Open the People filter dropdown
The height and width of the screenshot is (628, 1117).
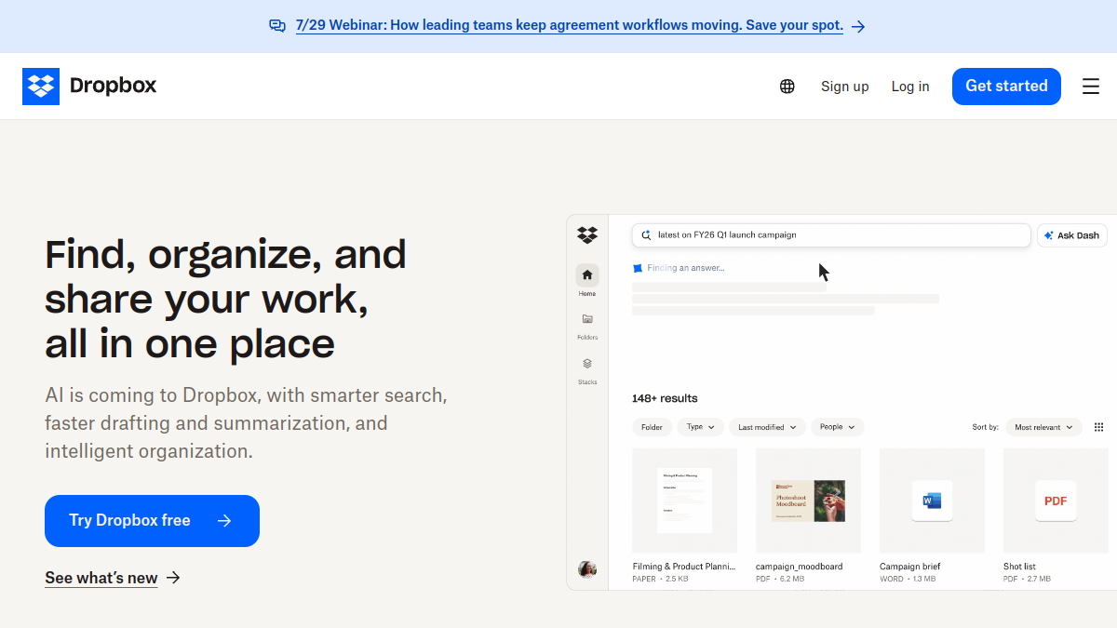[x=838, y=427]
